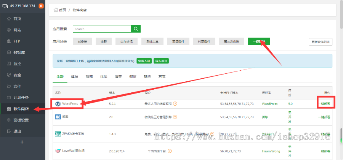Select the 第三方应用 category filter
343x160 pixels.
pyautogui.click(x=231, y=41)
